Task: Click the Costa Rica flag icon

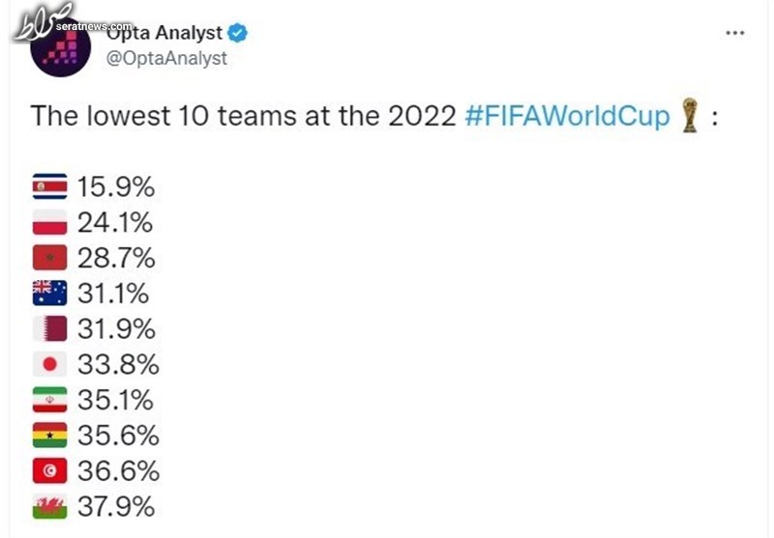Action: click(x=50, y=186)
